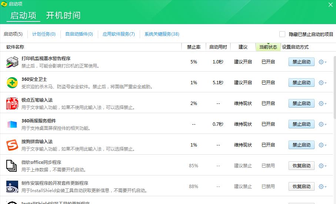Open gear settings for 360画报服务组件 row
Screen dimensions: 336x204
pos(323,124)
